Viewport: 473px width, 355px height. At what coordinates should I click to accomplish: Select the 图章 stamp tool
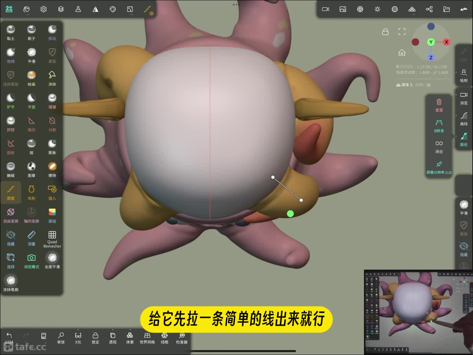pos(32,169)
